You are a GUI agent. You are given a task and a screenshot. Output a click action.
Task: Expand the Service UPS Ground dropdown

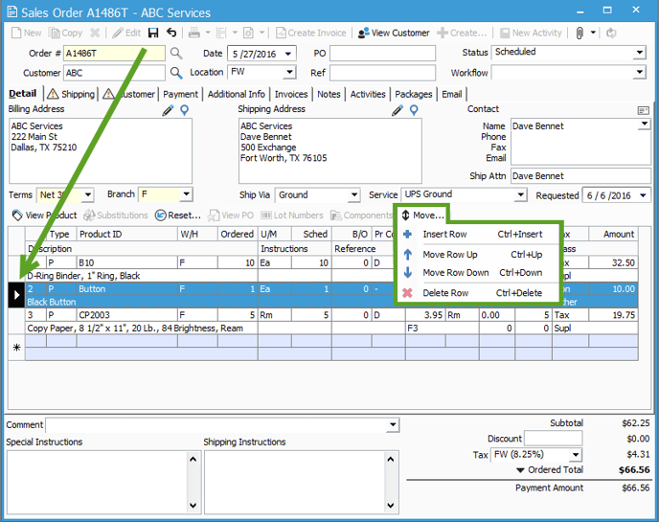point(520,194)
